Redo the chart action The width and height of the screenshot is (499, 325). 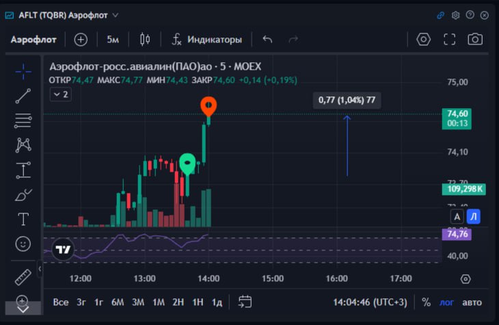(x=293, y=40)
